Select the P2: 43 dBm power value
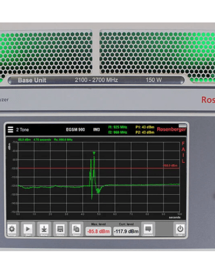 coord(145,132)
